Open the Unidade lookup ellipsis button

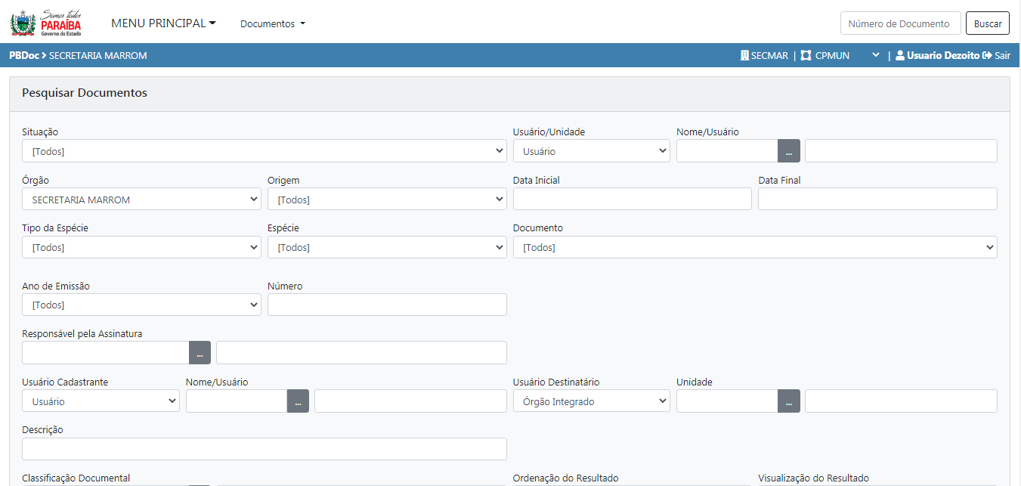tap(788, 401)
